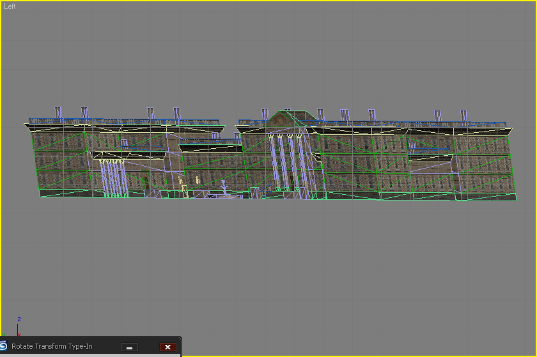Pick the leftmost chimney on the roof
537x357 pixels.
pyautogui.click(x=58, y=112)
